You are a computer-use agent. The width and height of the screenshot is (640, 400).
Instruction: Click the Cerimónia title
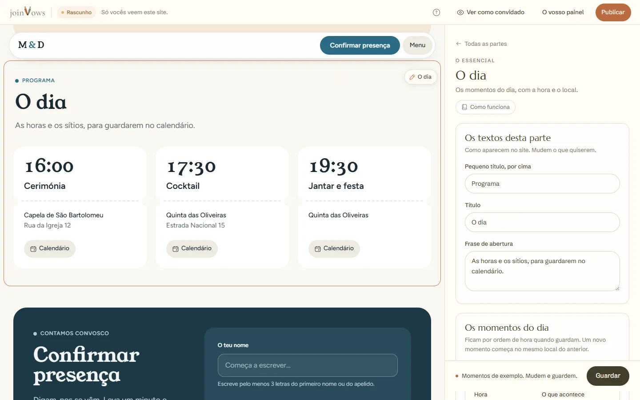[44, 186]
